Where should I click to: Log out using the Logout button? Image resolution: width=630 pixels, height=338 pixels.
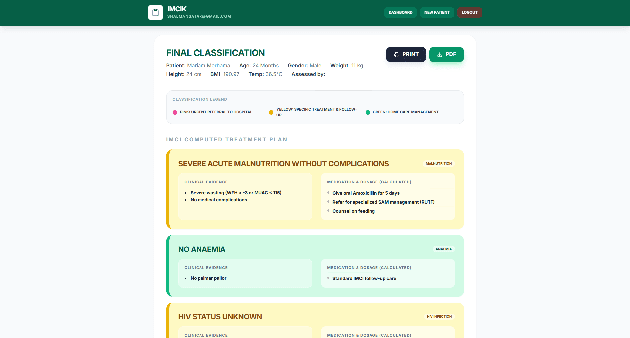(x=470, y=12)
